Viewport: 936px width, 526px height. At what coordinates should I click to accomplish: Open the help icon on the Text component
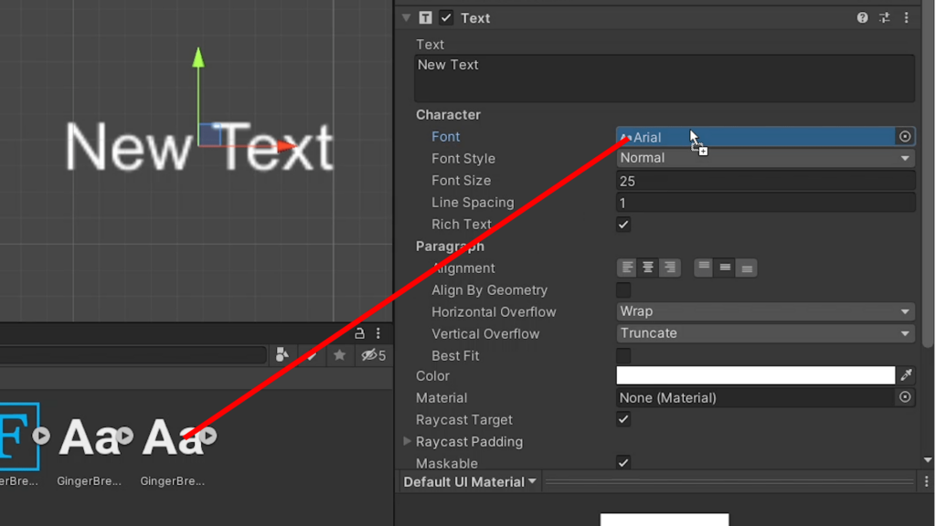pos(862,17)
